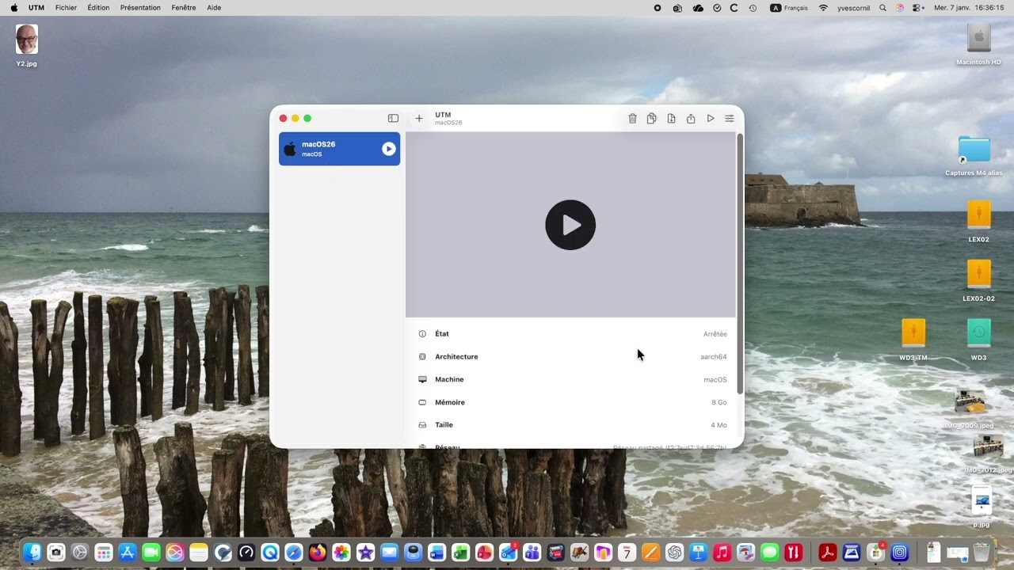Click the Wi-Fi status icon in menu bar

[x=823, y=8]
